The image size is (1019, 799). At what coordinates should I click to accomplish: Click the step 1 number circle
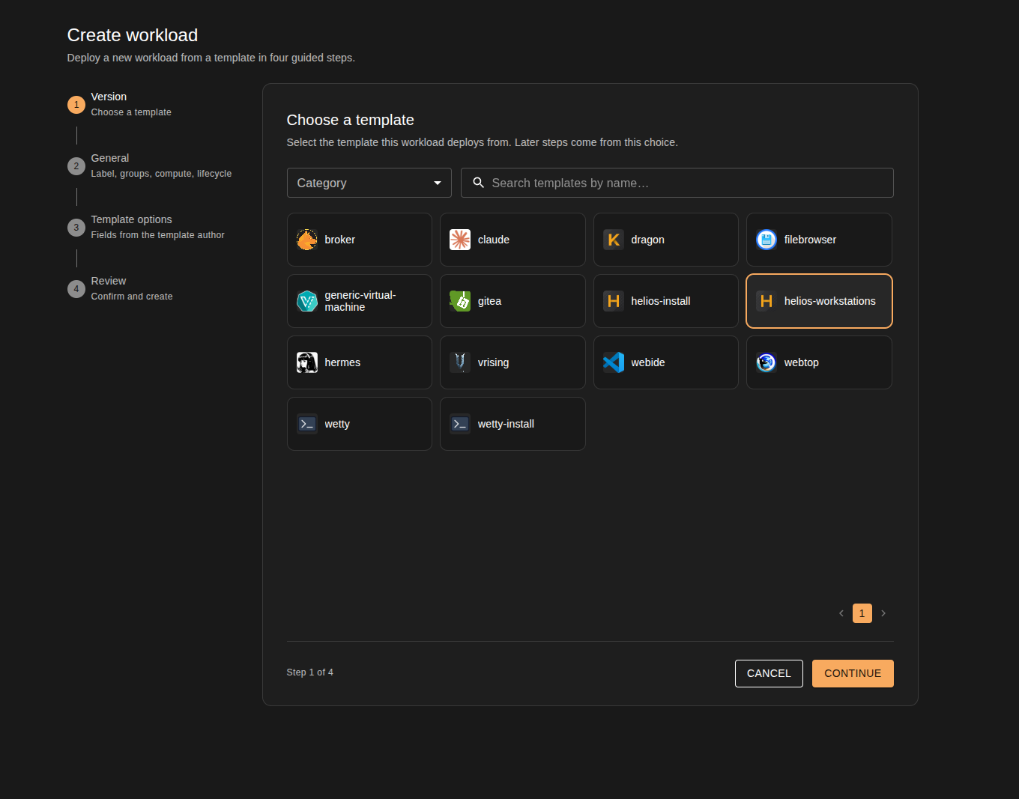pos(76,105)
